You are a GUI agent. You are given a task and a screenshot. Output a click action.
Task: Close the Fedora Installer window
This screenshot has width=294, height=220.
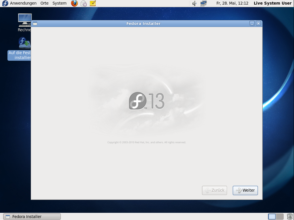click(258, 23)
